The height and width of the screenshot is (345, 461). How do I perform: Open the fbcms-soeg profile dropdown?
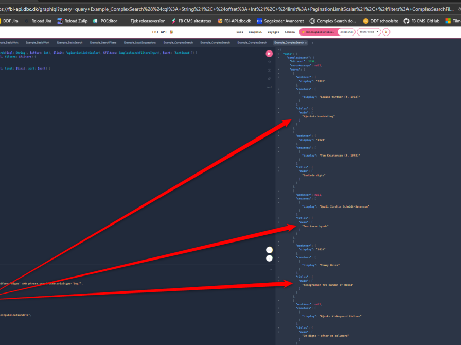(369, 32)
